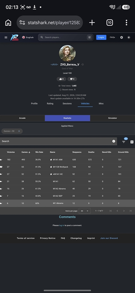The width and height of the screenshot is (135, 293).
Task: Click the add column plus icon
Action: (x=132, y=142)
